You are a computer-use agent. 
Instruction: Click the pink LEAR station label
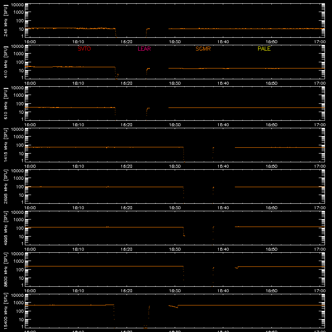click(x=144, y=49)
